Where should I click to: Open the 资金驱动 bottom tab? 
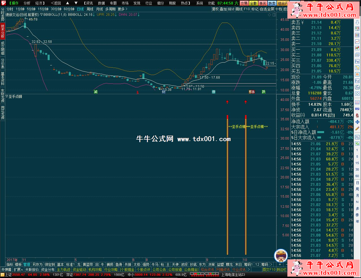[x=80, y=270]
